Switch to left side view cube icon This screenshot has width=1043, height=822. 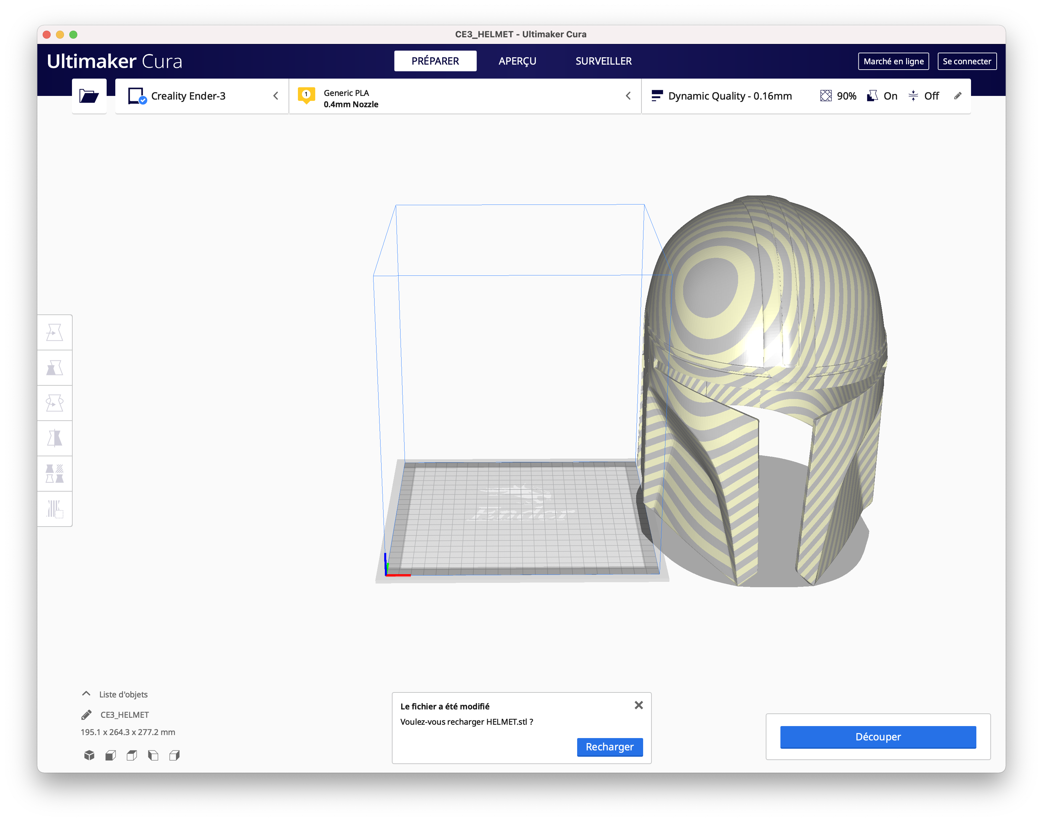[153, 755]
